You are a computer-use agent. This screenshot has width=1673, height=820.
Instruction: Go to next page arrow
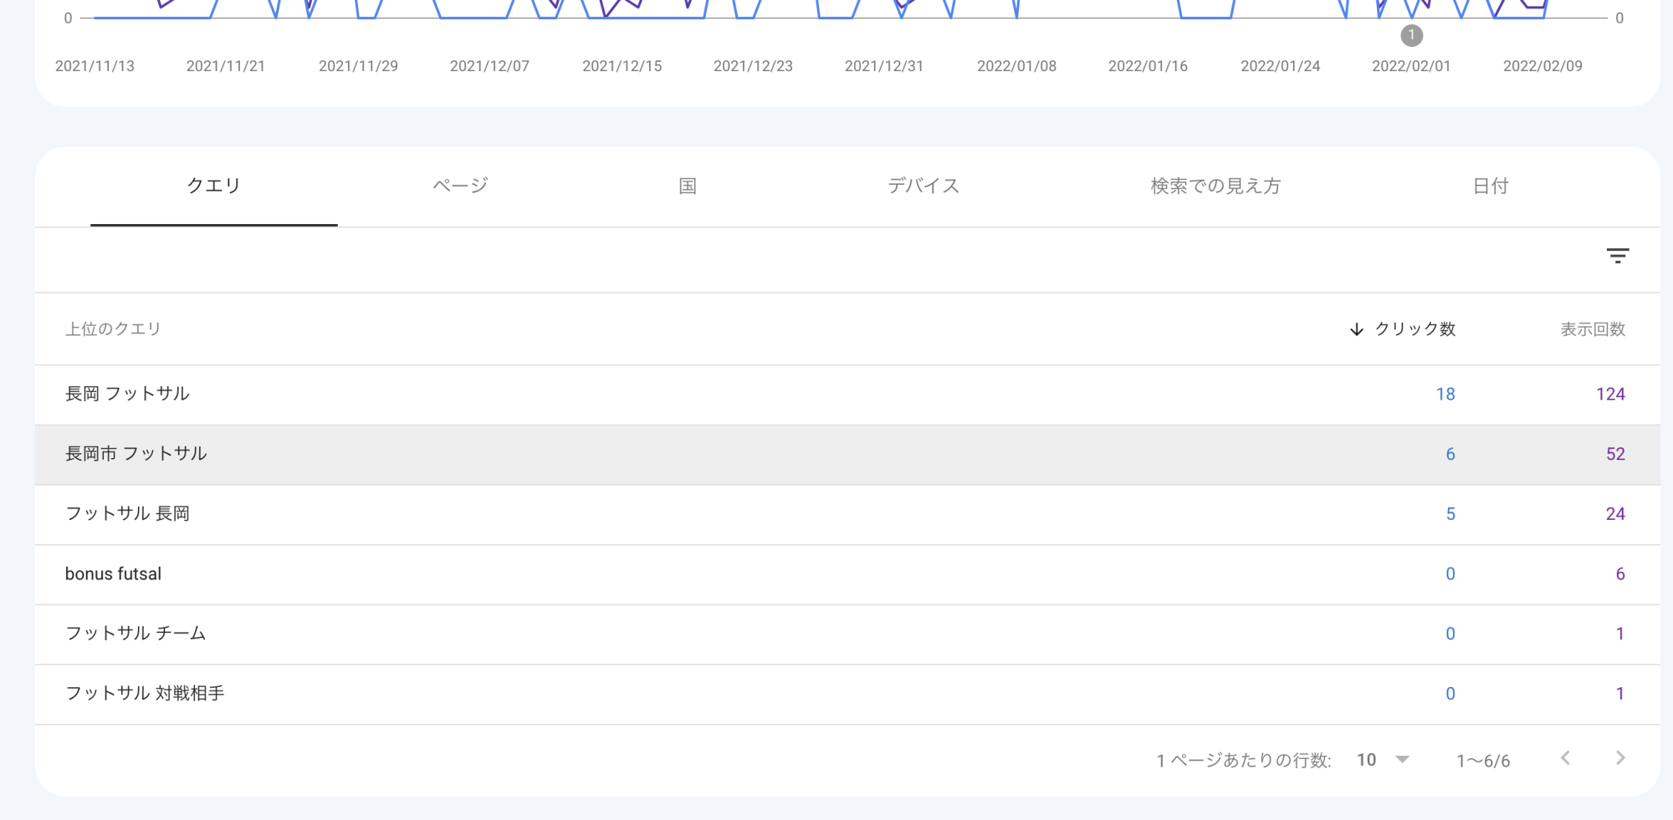(x=1620, y=758)
